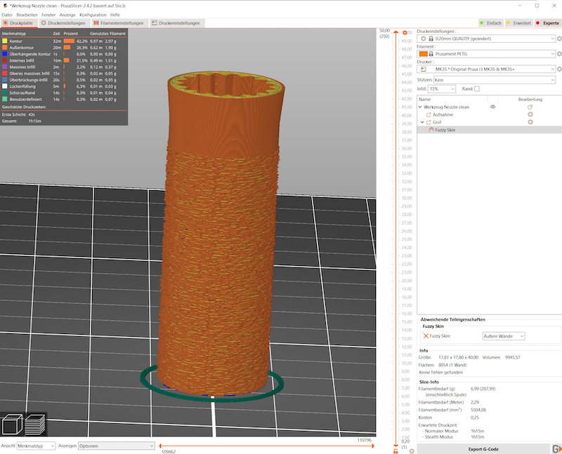Open the Konfiguration menu

93,15
